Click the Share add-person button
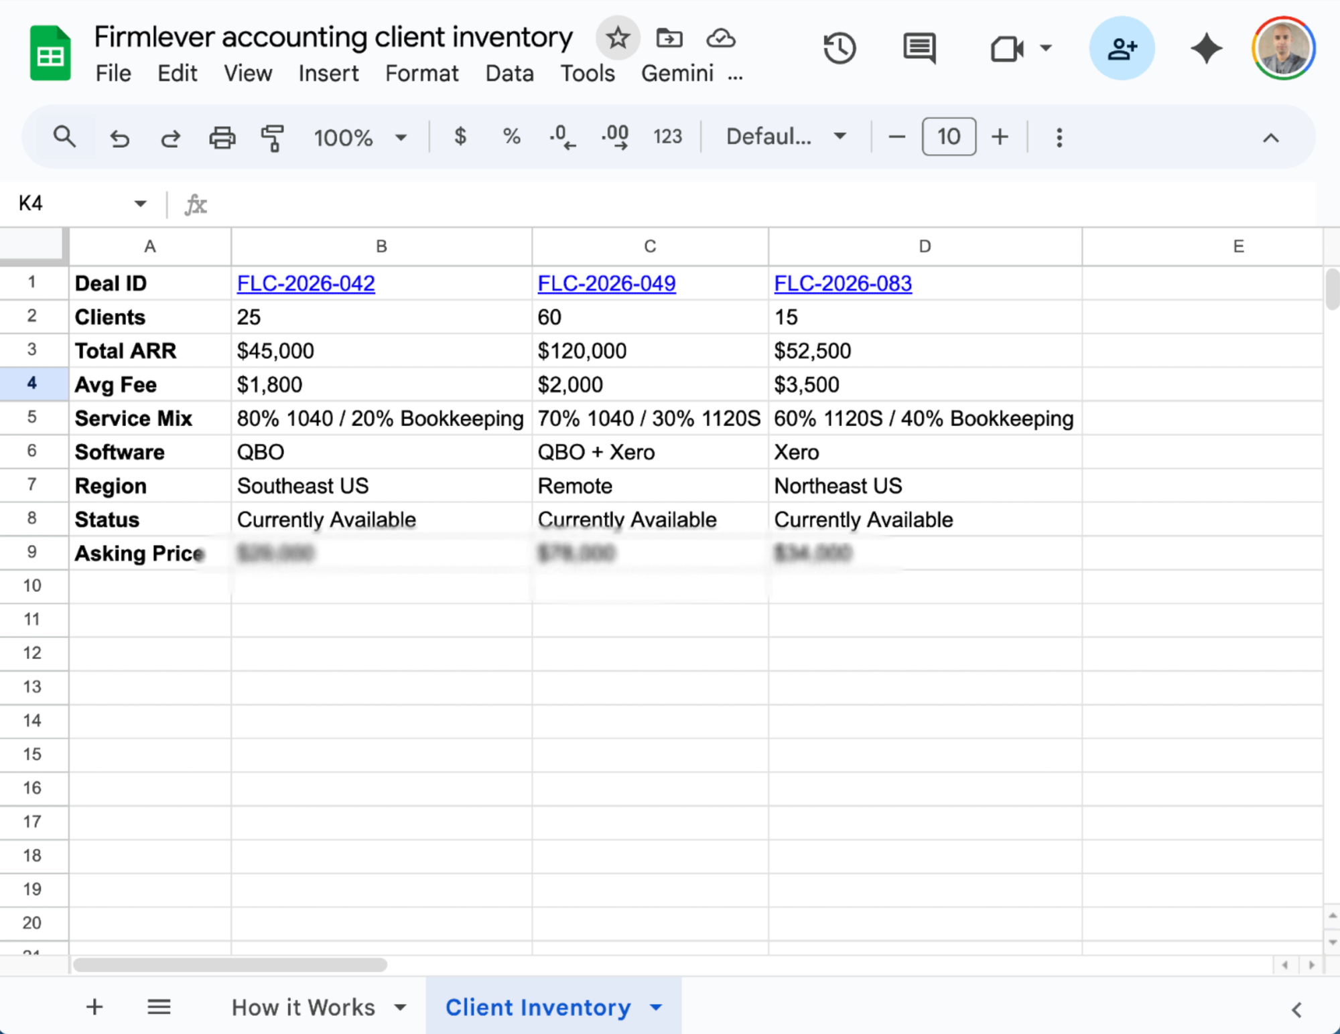This screenshot has width=1340, height=1034. tap(1122, 48)
